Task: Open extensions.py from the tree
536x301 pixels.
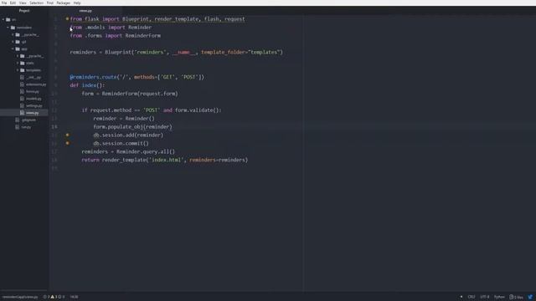Action: (36, 84)
